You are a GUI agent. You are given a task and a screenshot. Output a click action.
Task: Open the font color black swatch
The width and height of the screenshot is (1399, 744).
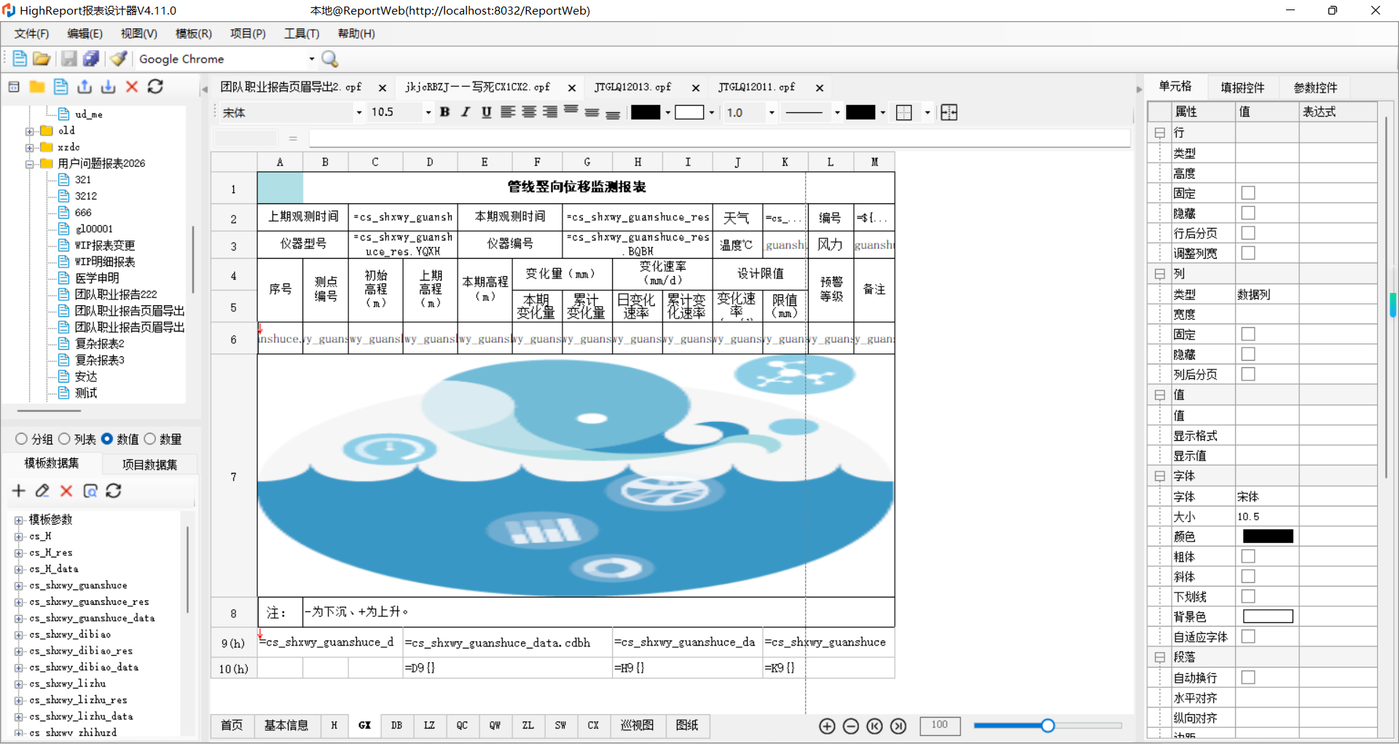click(646, 112)
